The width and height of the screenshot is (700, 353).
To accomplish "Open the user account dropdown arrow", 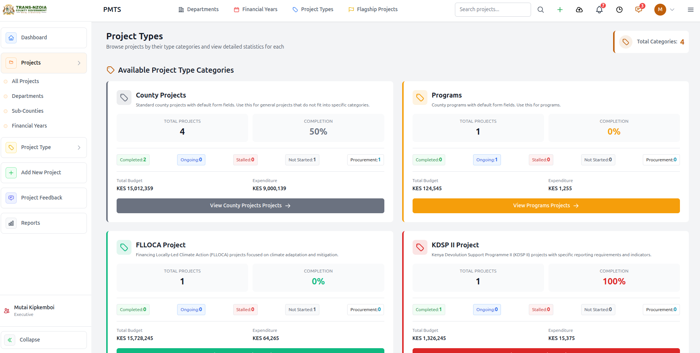I will click(x=672, y=10).
